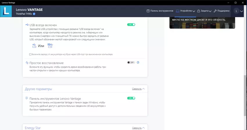Open the user profile L avatar menu
Screen dimensions: 247x130
[x=236, y=11]
